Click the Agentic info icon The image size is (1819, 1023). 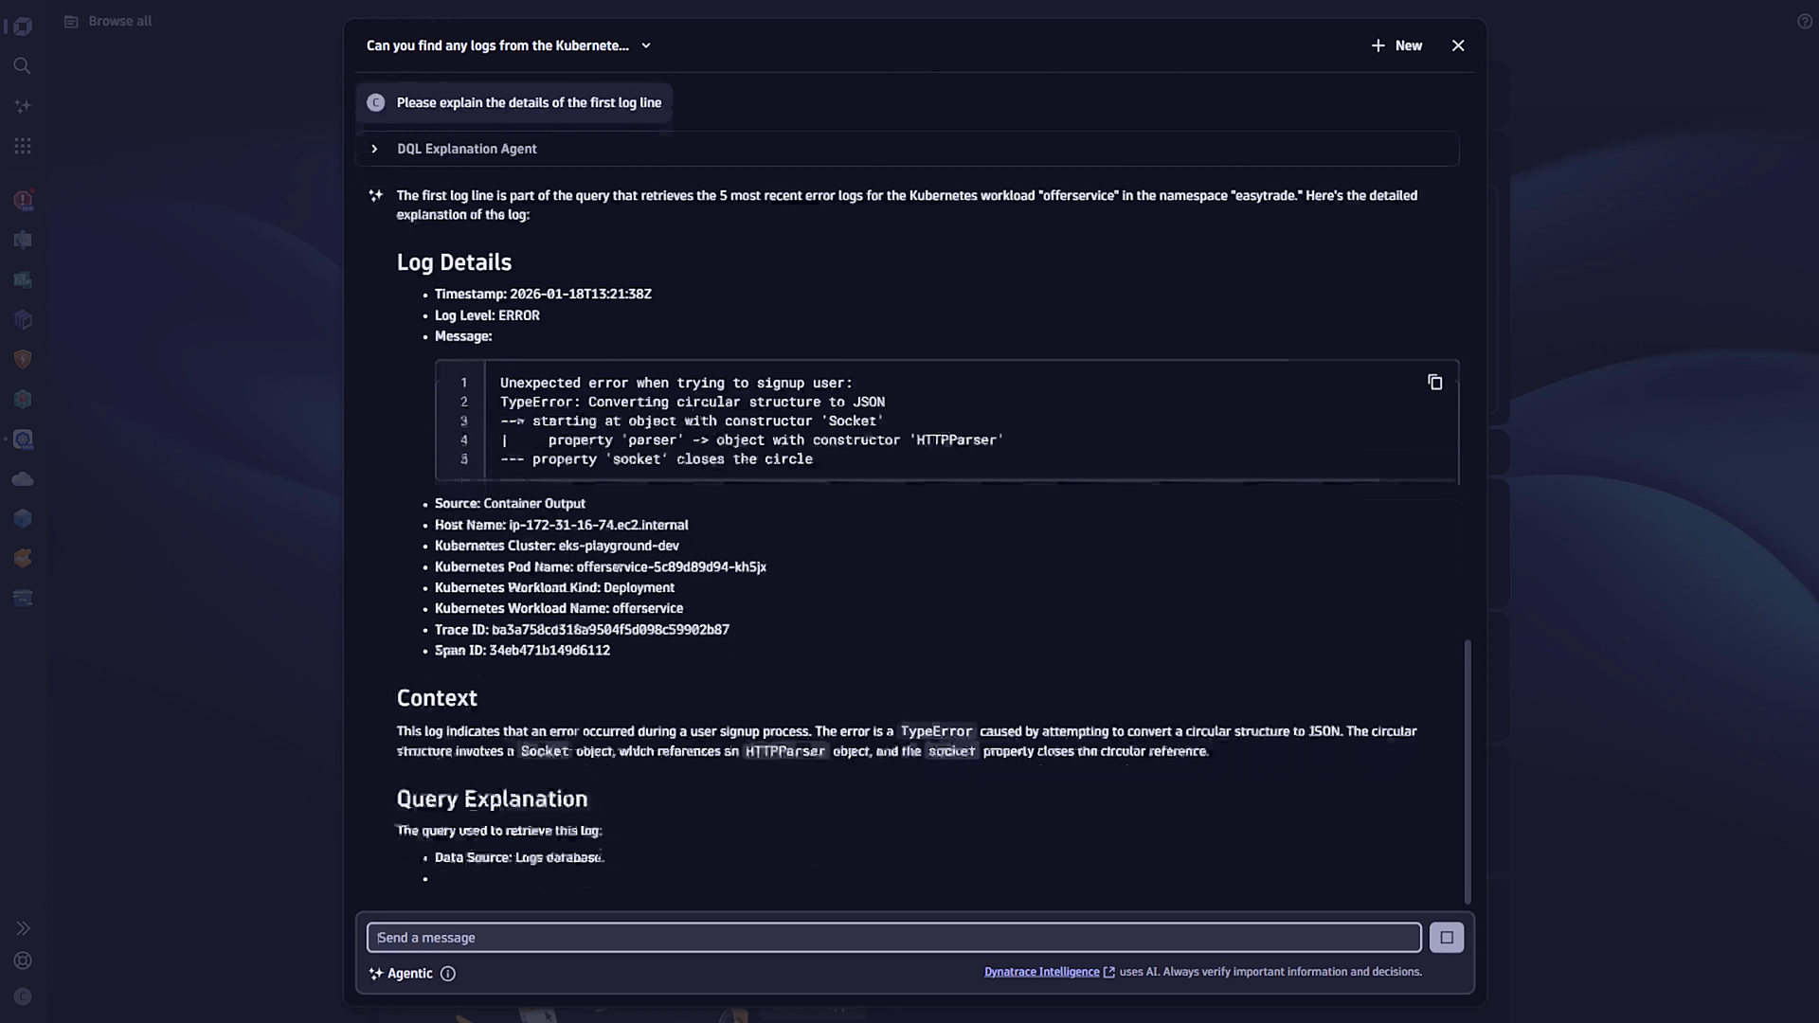click(448, 974)
